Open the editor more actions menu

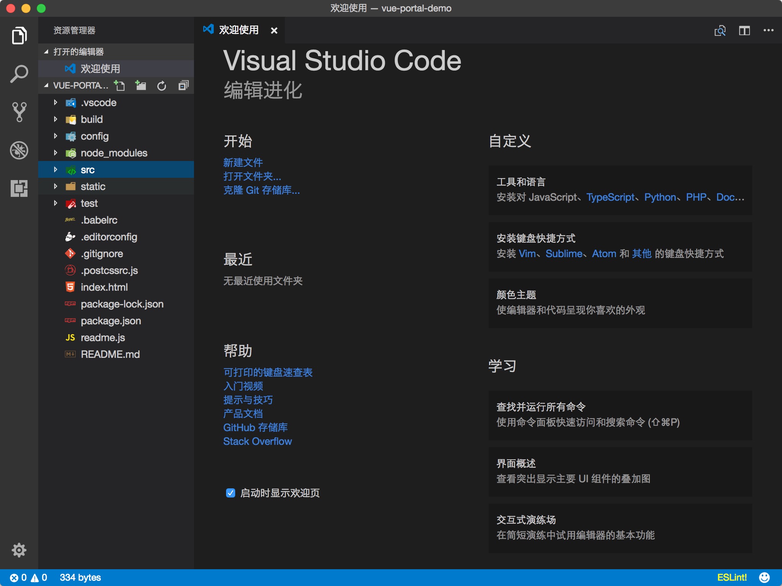click(767, 31)
